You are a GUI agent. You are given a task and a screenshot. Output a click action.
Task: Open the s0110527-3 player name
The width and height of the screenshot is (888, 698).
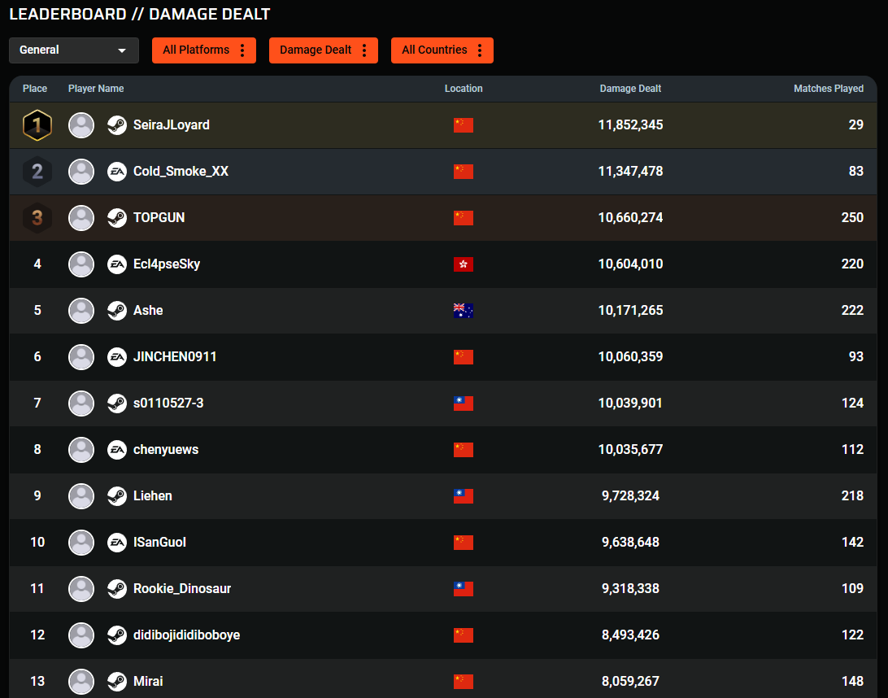[168, 404]
